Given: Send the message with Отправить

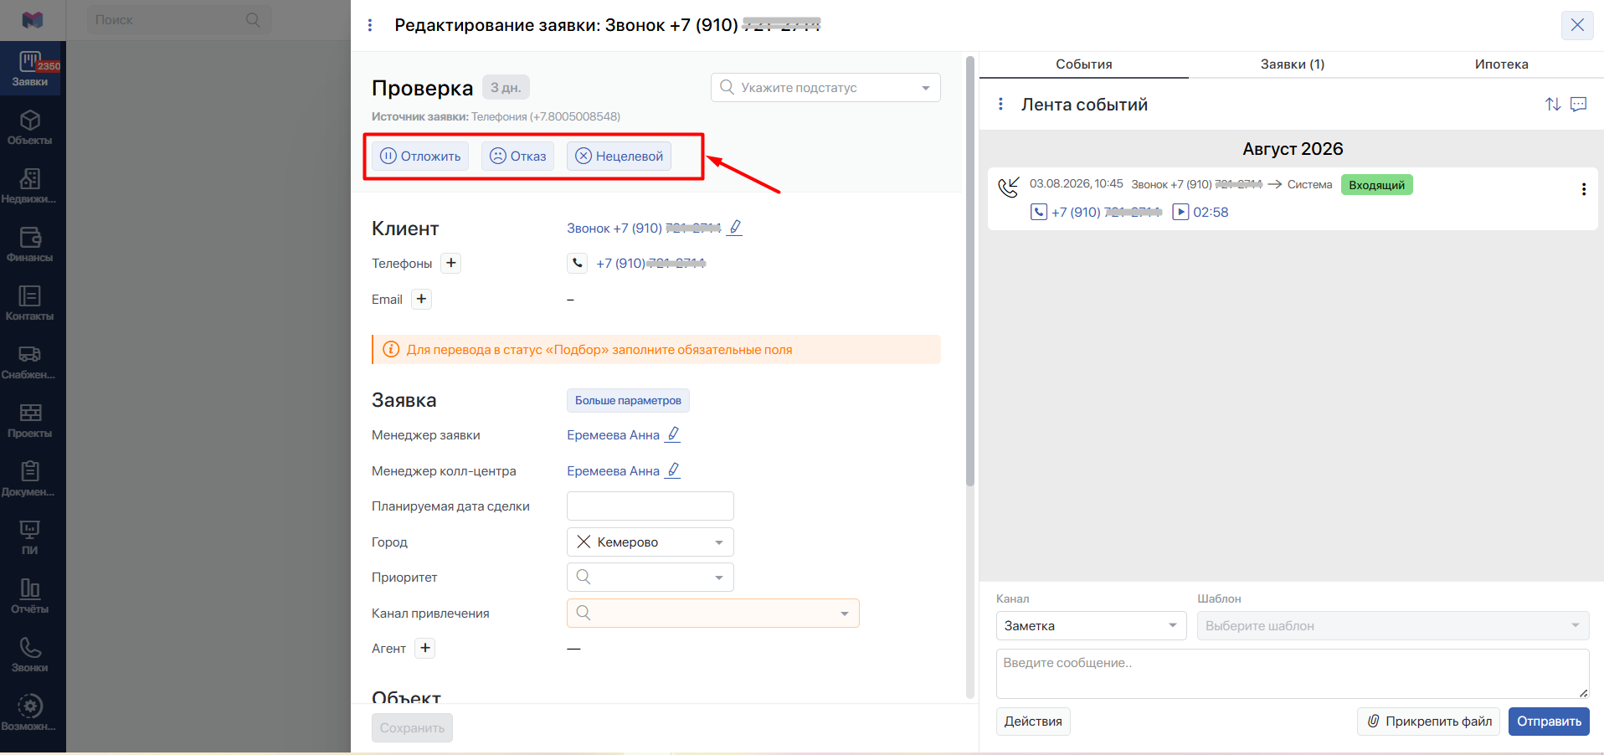Looking at the screenshot, I should pos(1549,721).
